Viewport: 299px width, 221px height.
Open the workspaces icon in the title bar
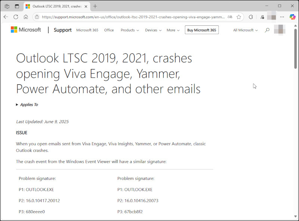coord(7,6)
